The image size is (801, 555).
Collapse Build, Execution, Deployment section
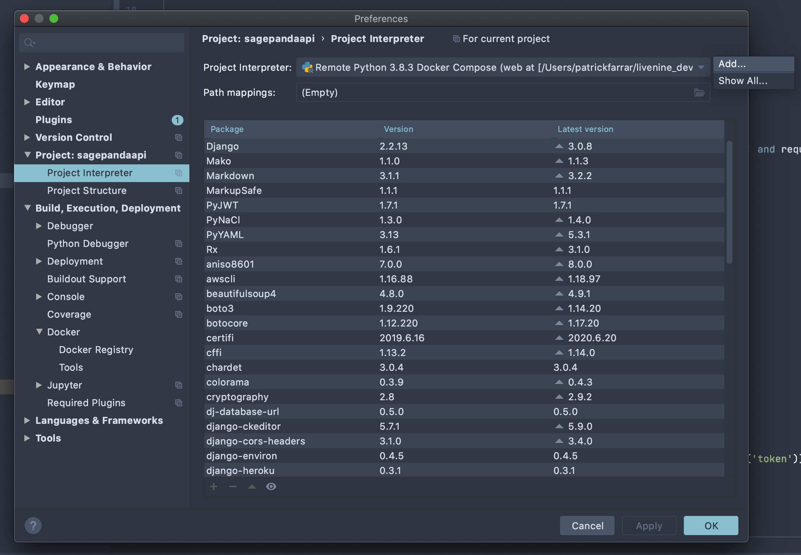point(27,208)
